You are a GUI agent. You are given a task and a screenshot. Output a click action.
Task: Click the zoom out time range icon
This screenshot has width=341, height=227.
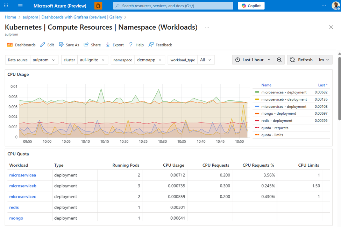(x=279, y=60)
